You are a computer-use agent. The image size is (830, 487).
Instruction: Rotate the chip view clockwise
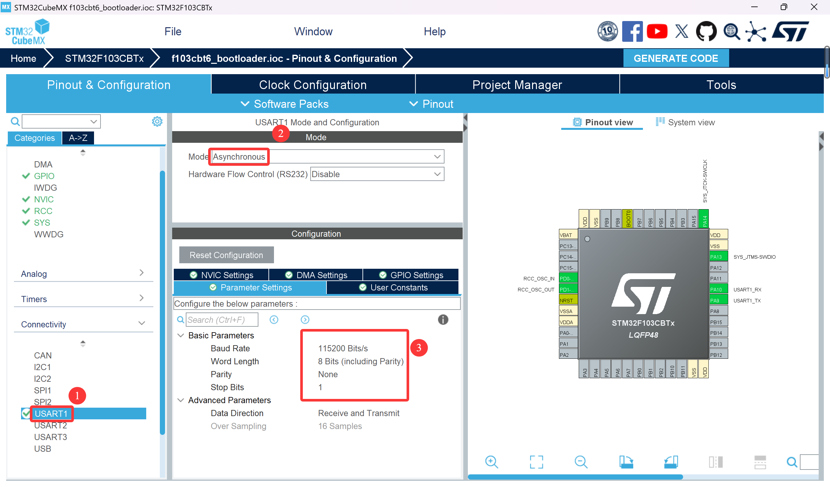pos(627,462)
